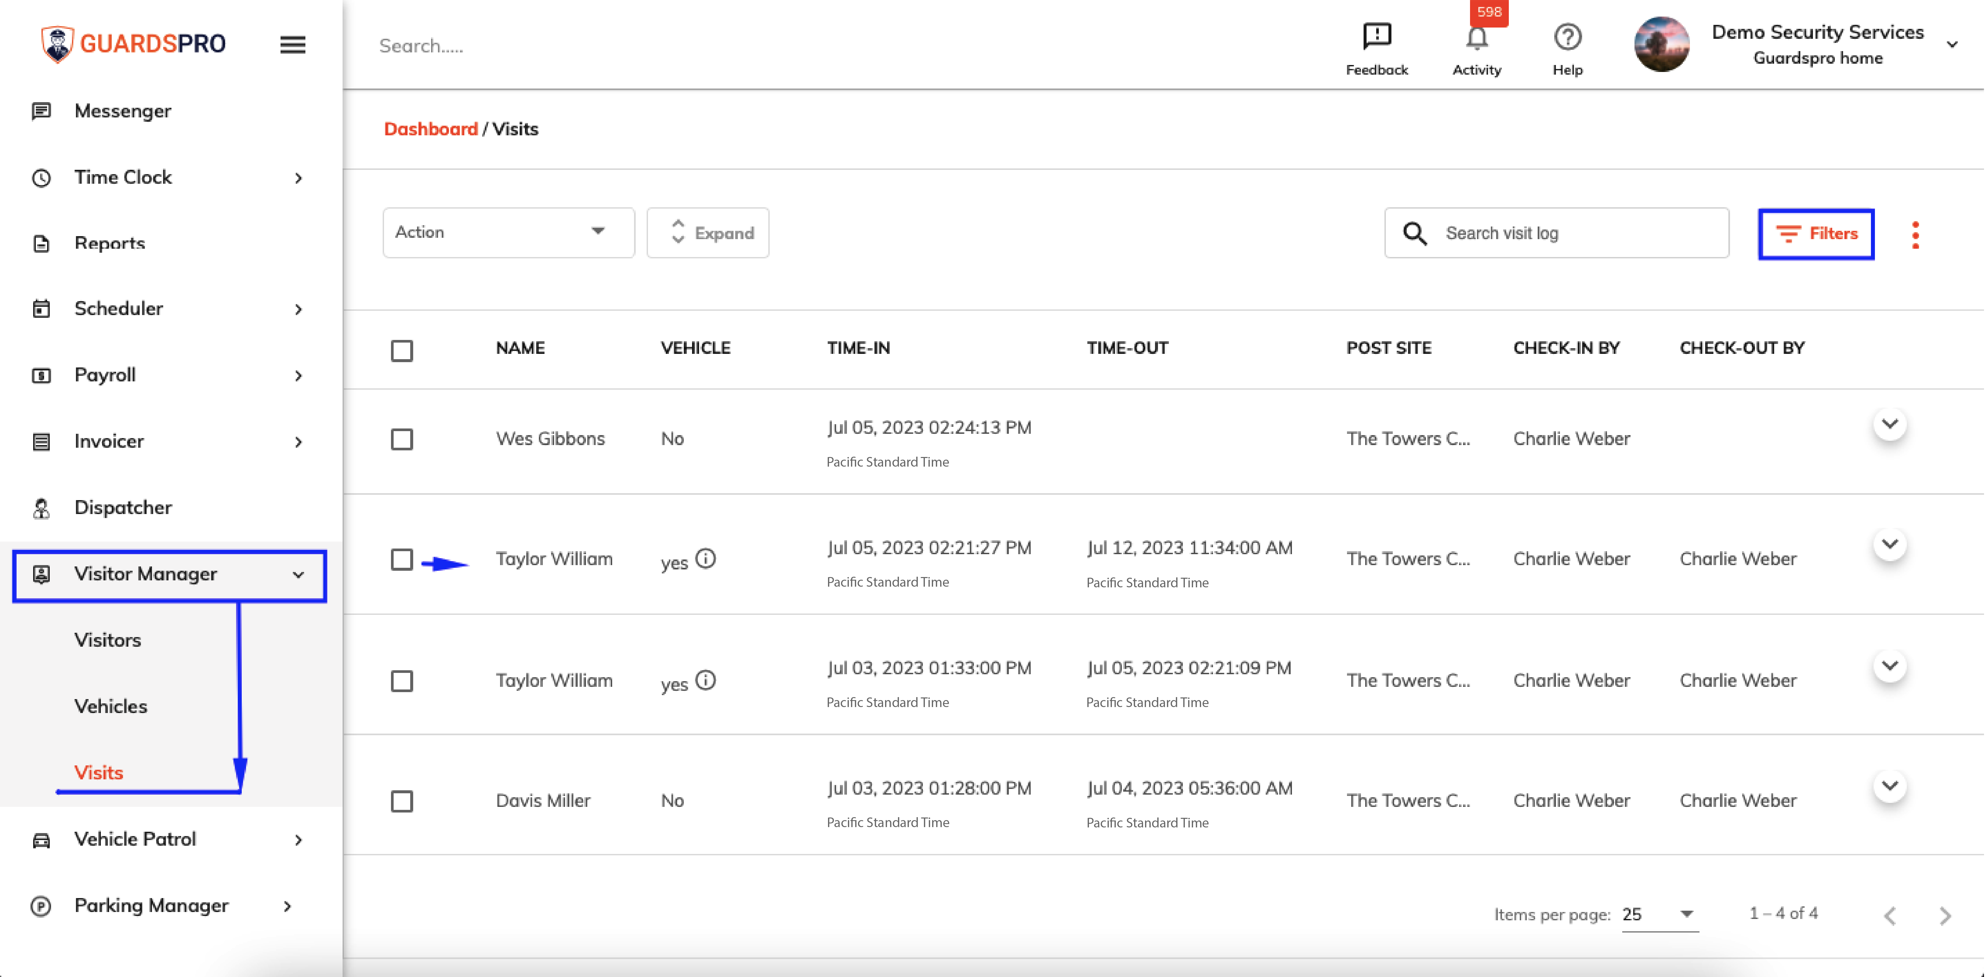Collapse the Visitor Manager chevron
Viewport: 1987px width, 977px height.
coord(298,575)
